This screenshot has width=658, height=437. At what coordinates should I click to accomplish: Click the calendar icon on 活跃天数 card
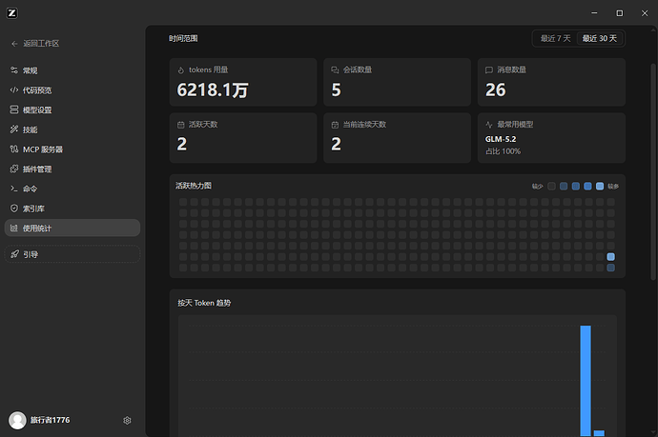pos(181,125)
